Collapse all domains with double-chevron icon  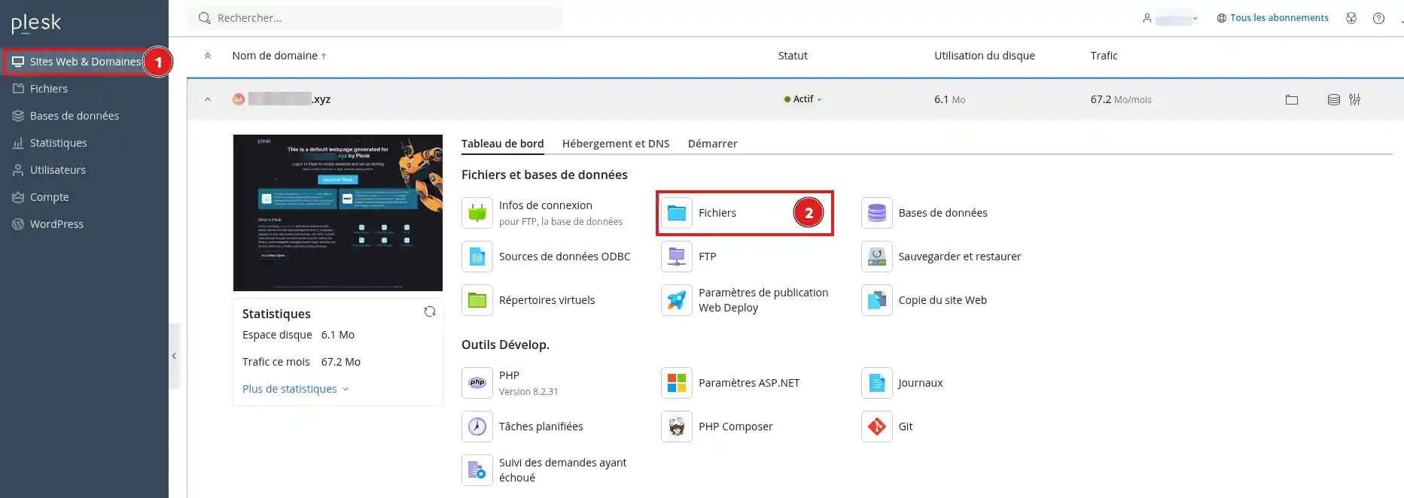[208, 56]
